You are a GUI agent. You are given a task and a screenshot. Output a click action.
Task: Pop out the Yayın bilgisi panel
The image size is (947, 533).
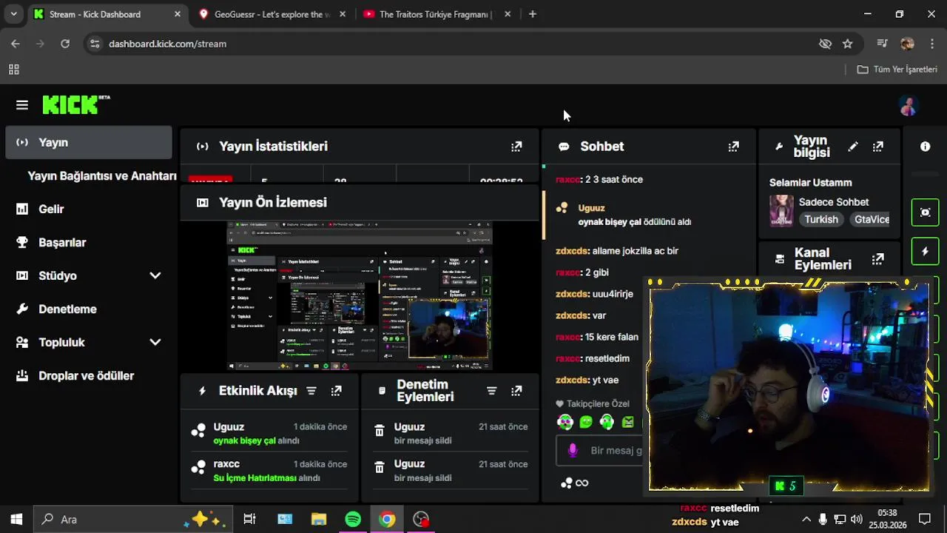coord(877,147)
